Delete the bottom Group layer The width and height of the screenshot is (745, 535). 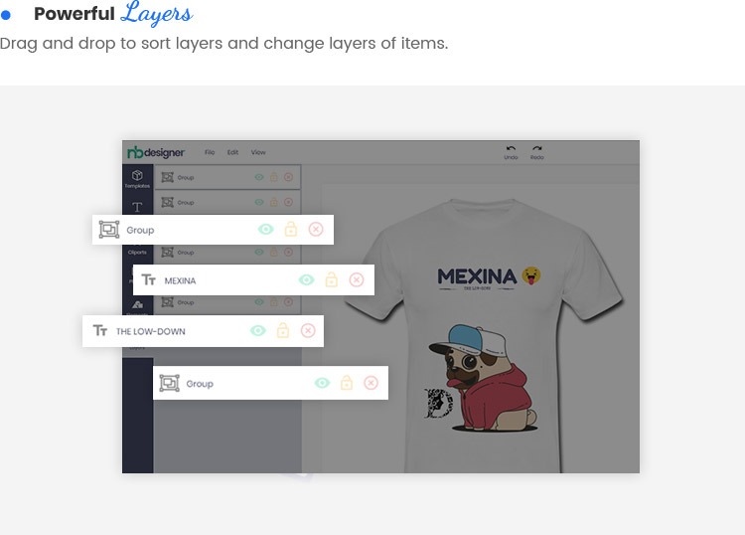tap(372, 383)
